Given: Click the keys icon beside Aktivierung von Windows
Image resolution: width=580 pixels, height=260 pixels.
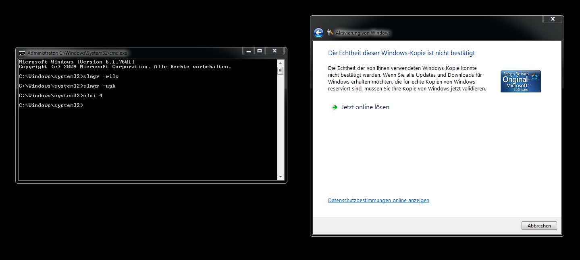Looking at the screenshot, I should pyautogui.click(x=330, y=33).
